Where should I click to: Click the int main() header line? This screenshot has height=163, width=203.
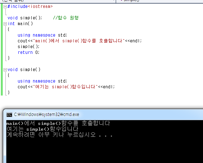point(20,24)
